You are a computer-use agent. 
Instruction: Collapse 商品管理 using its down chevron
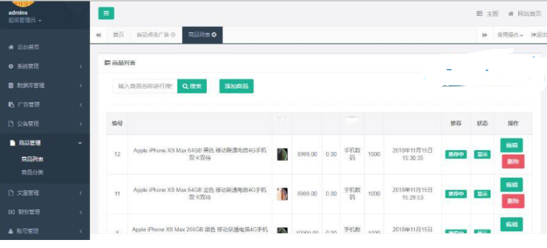(x=80, y=143)
